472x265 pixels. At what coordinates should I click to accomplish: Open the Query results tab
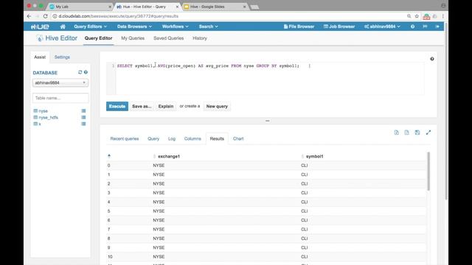coord(153,138)
